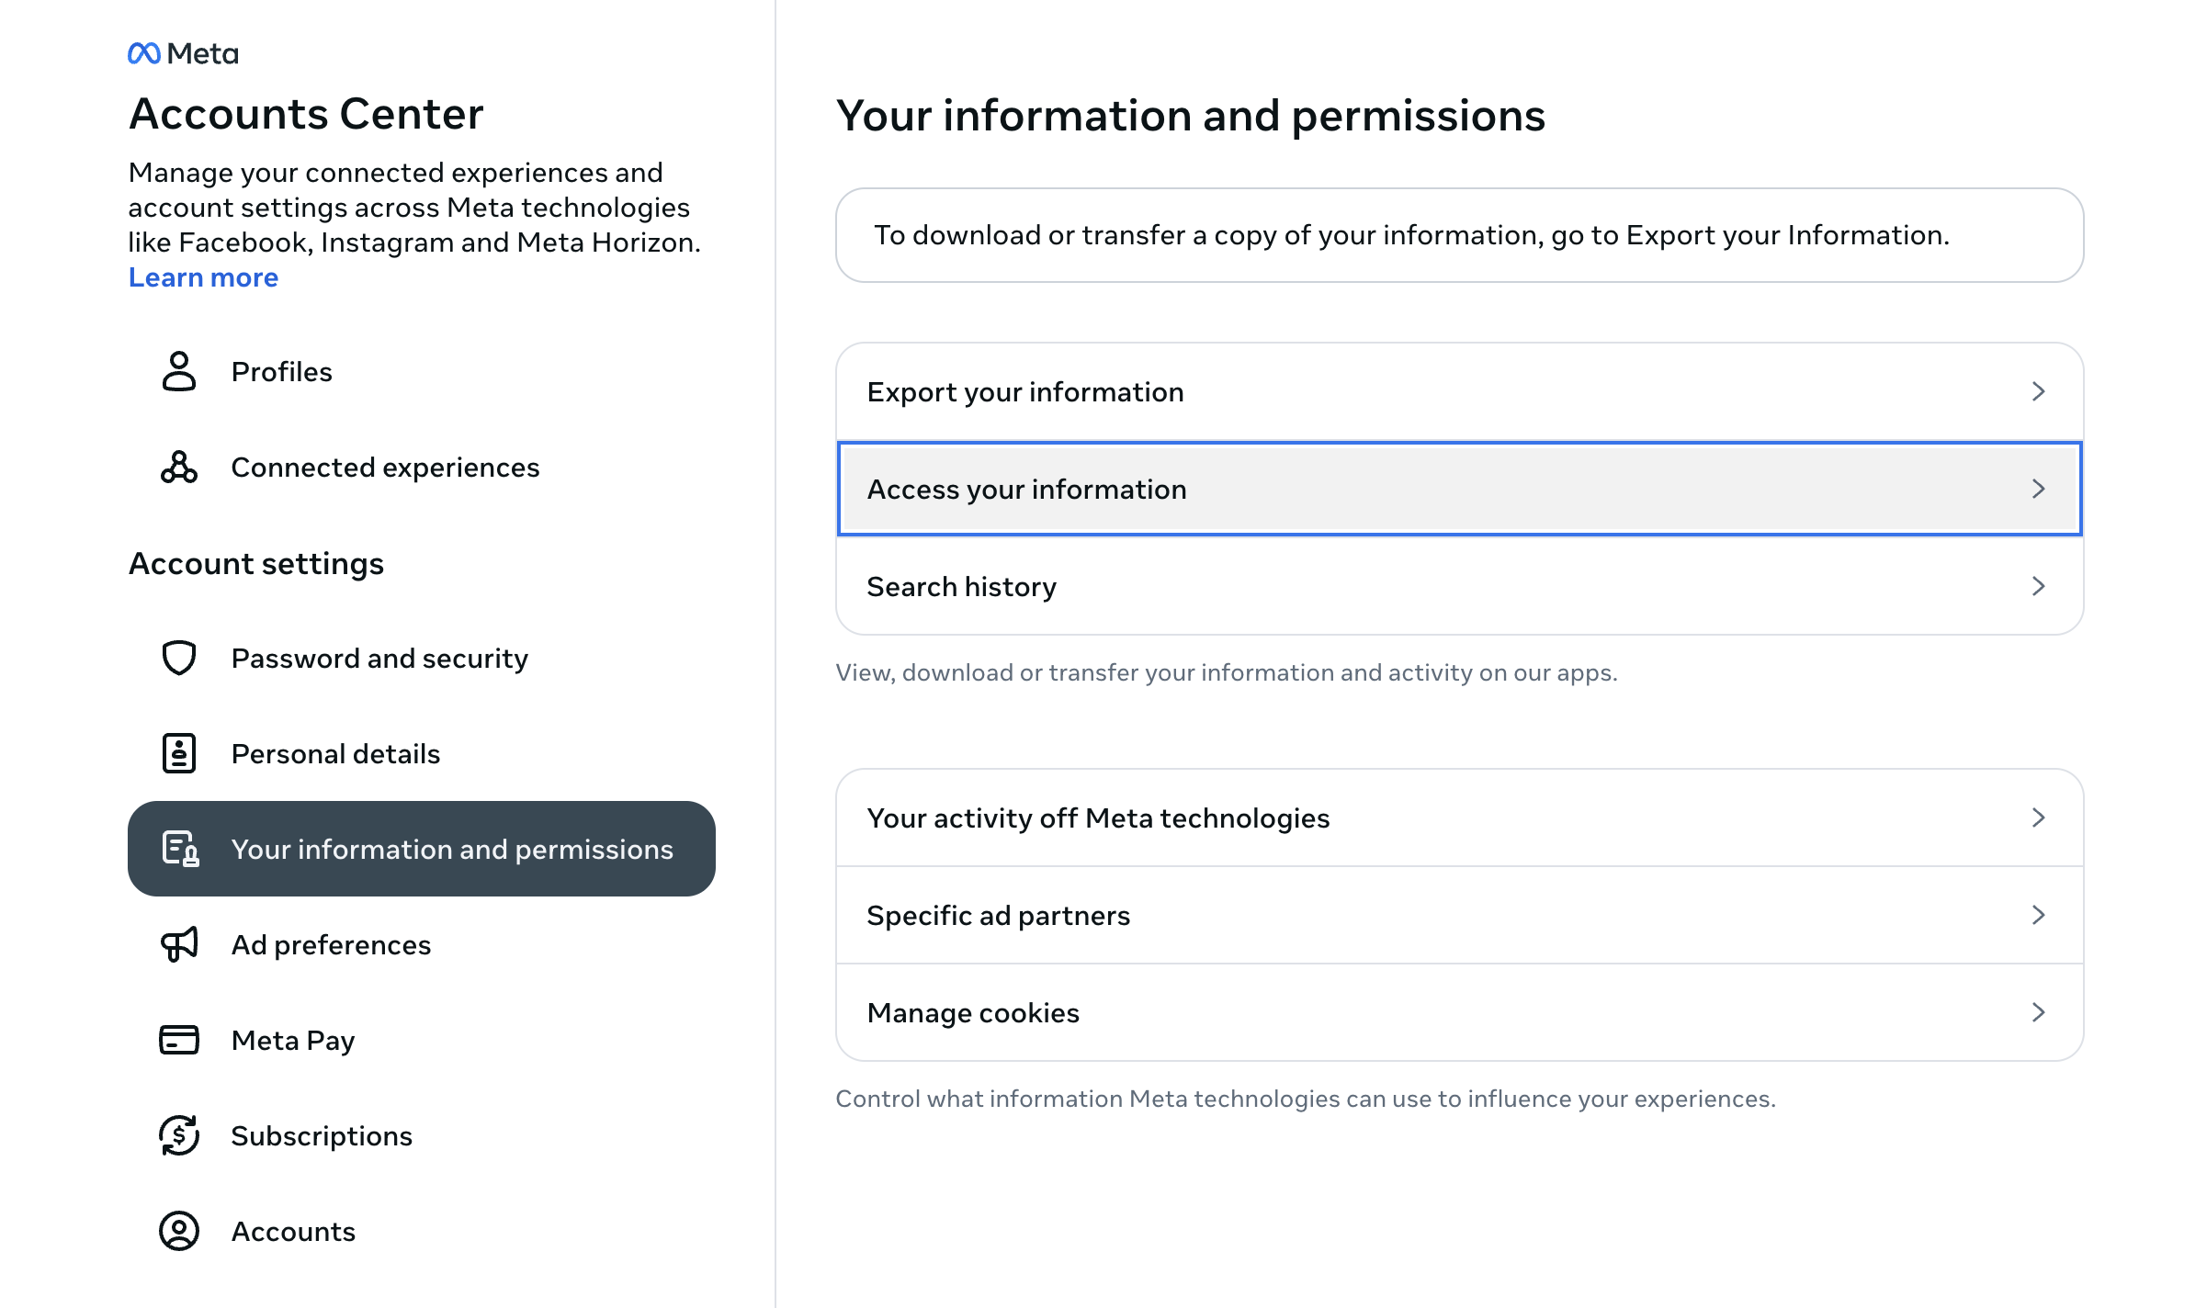Click the Profiles person icon

tap(179, 371)
